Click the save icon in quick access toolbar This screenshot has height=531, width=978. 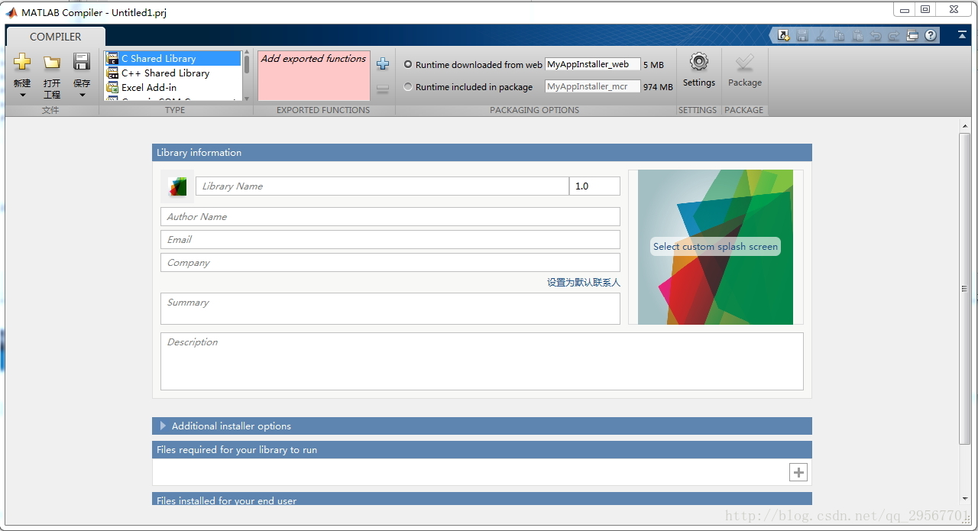pyautogui.click(x=802, y=35)
